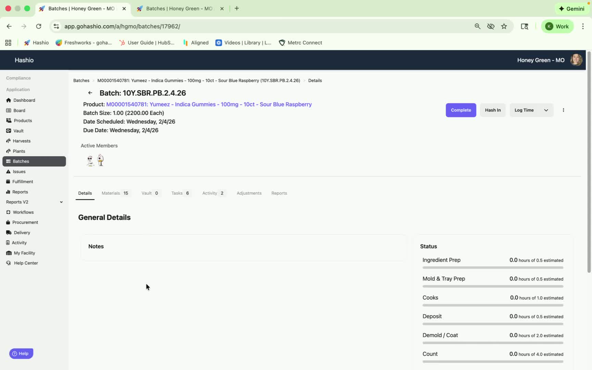The height and width of the screenshot is (370, 592).
Task: Open the Yumeez Indica Gummies product link
Action: click(x=209, y=104)
